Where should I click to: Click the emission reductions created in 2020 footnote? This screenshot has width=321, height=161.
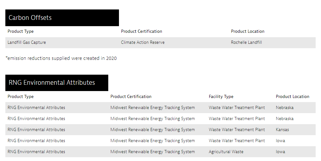click(61, 58)
